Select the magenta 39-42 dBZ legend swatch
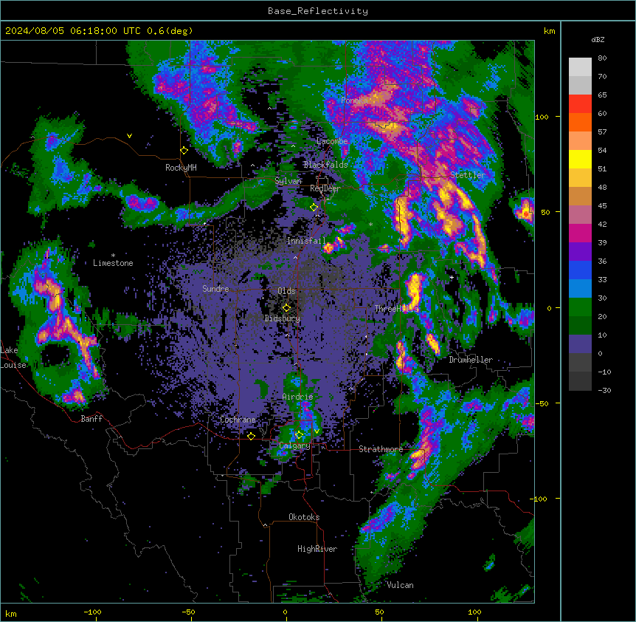Screen dimensions: 636x622 580,233
